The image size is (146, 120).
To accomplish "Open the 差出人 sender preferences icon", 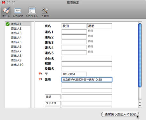I will 6,12.
